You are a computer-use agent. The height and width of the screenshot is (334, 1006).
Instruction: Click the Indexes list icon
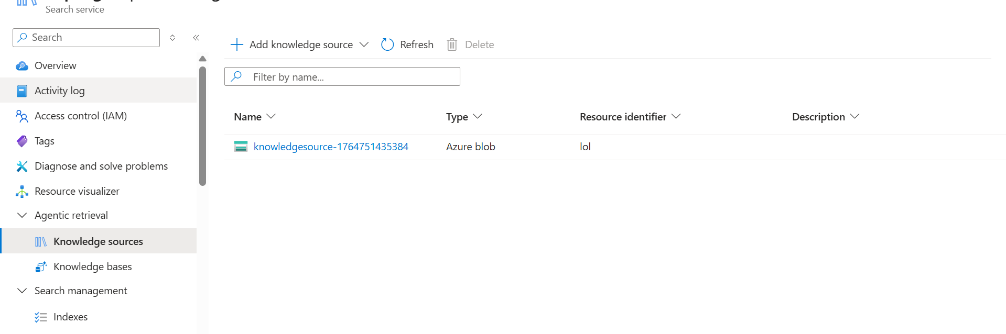pos(41,317)
